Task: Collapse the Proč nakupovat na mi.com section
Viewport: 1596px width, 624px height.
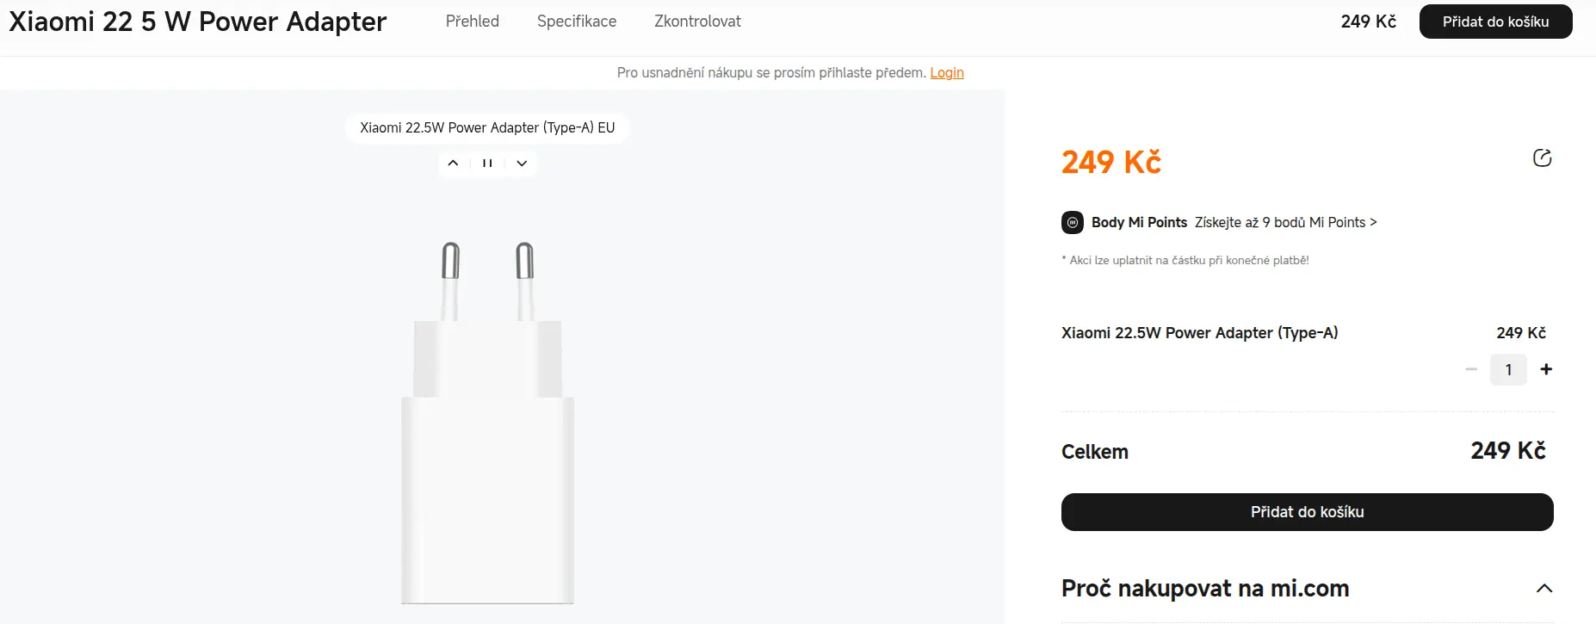Action: tap(1544, 589)
